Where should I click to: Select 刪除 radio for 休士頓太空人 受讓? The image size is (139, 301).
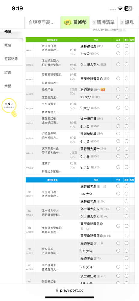126,64
